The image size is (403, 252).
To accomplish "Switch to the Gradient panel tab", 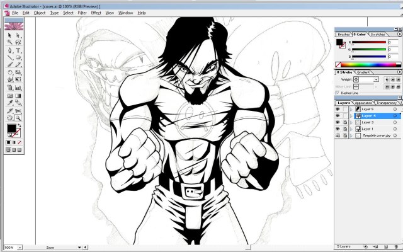I will 363,72.
